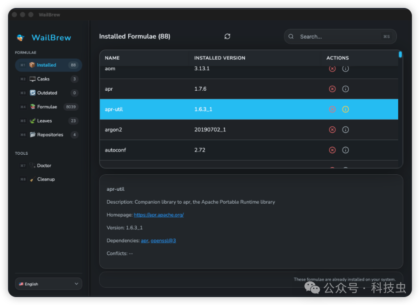This screenshot has width=420, height=305.
Task: Open the English language dropdown
Action: pos(49,284)
